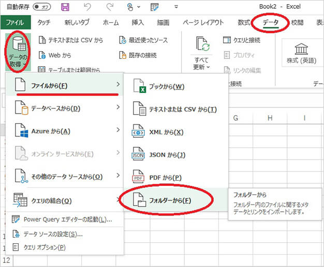Select column G header

tap(235, 118)
